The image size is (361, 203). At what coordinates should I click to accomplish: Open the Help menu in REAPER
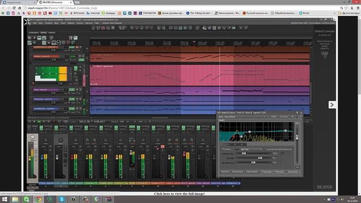tap(97, 23)
